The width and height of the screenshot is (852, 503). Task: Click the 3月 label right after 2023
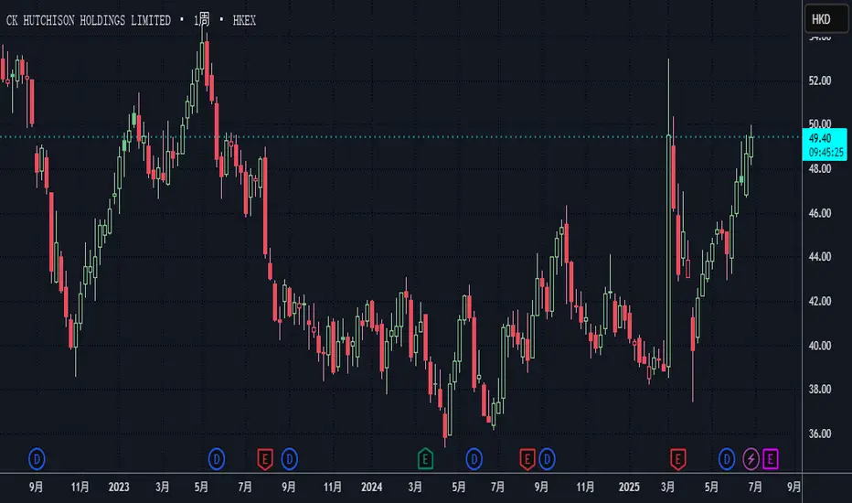(163, 487)
